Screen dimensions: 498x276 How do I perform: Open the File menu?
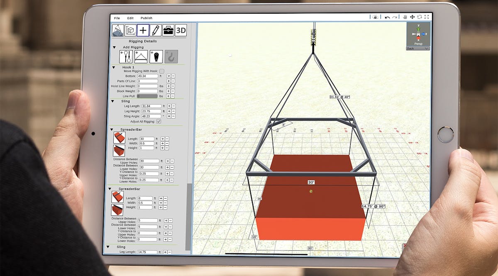[x=117, y=18]
